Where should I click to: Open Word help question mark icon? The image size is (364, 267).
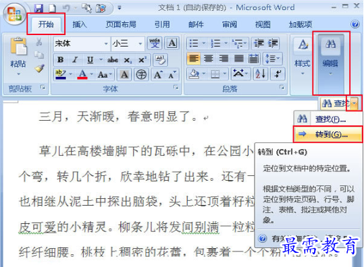coord(355,24)
